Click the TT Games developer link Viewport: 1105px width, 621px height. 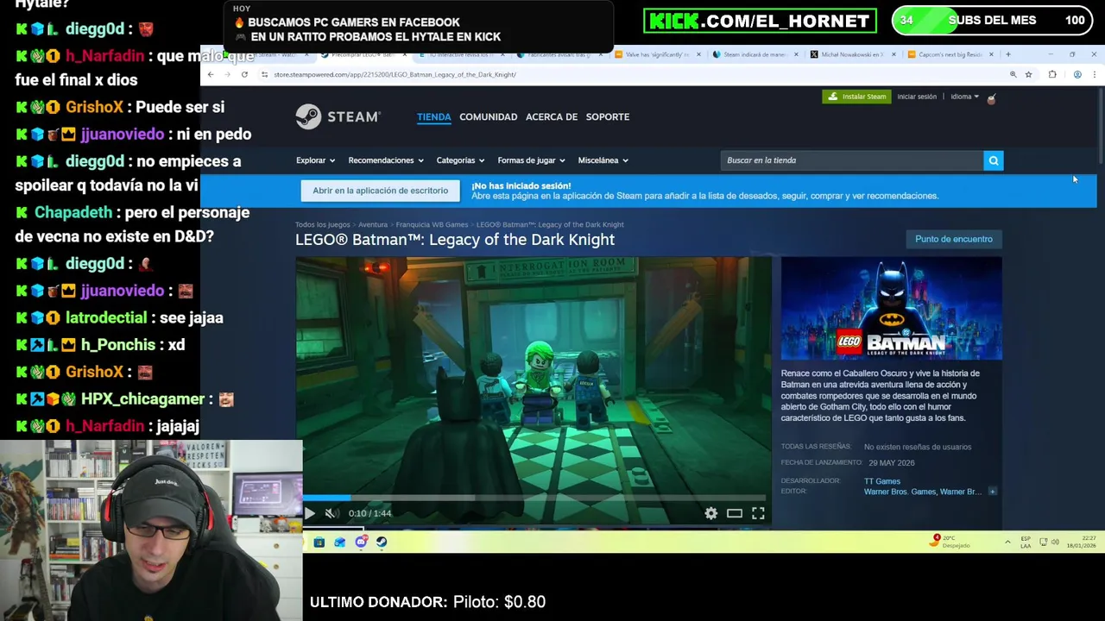coord(882,481)
